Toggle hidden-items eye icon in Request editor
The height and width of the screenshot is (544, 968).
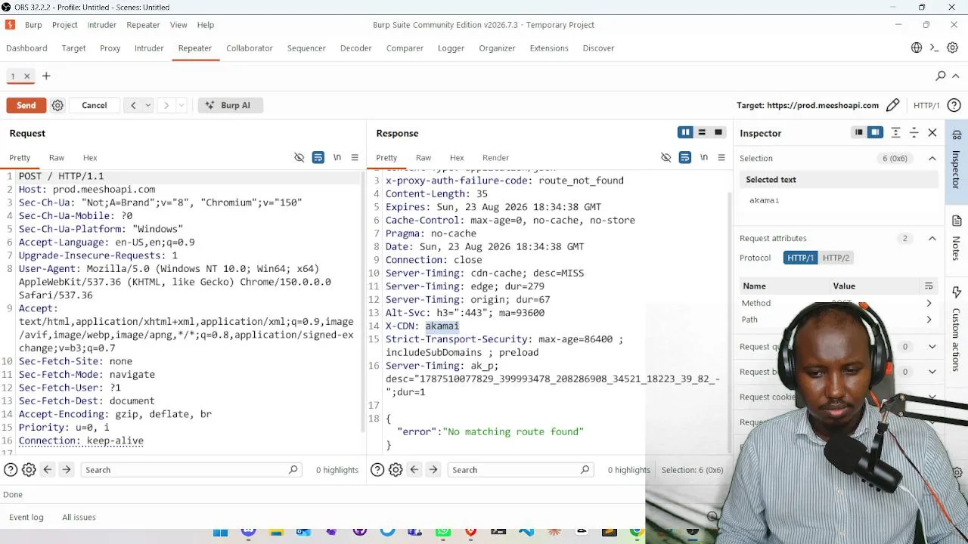[299, 157]
